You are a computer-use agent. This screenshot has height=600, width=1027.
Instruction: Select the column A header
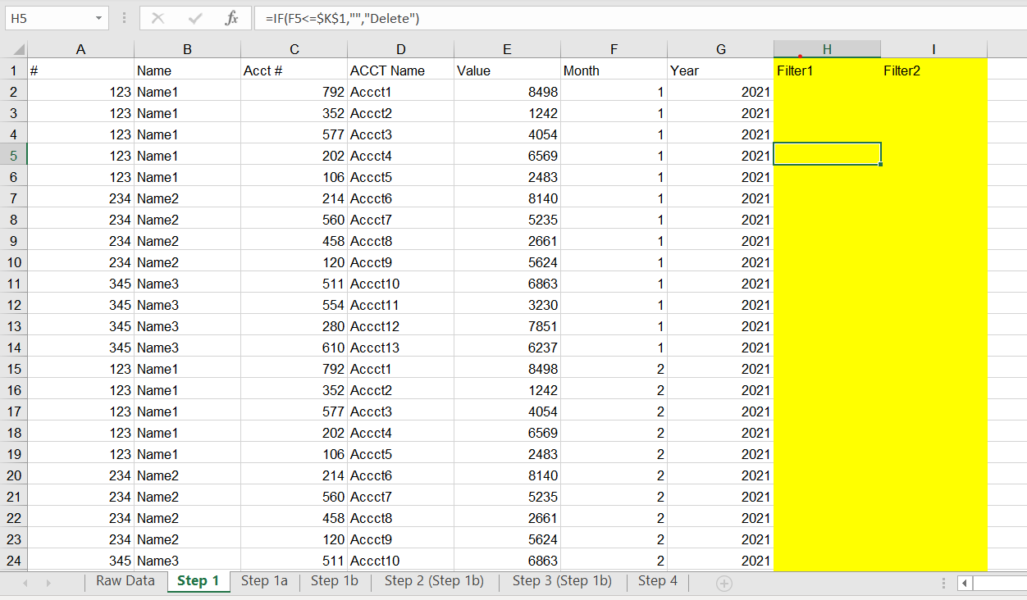tap(80, 49)
